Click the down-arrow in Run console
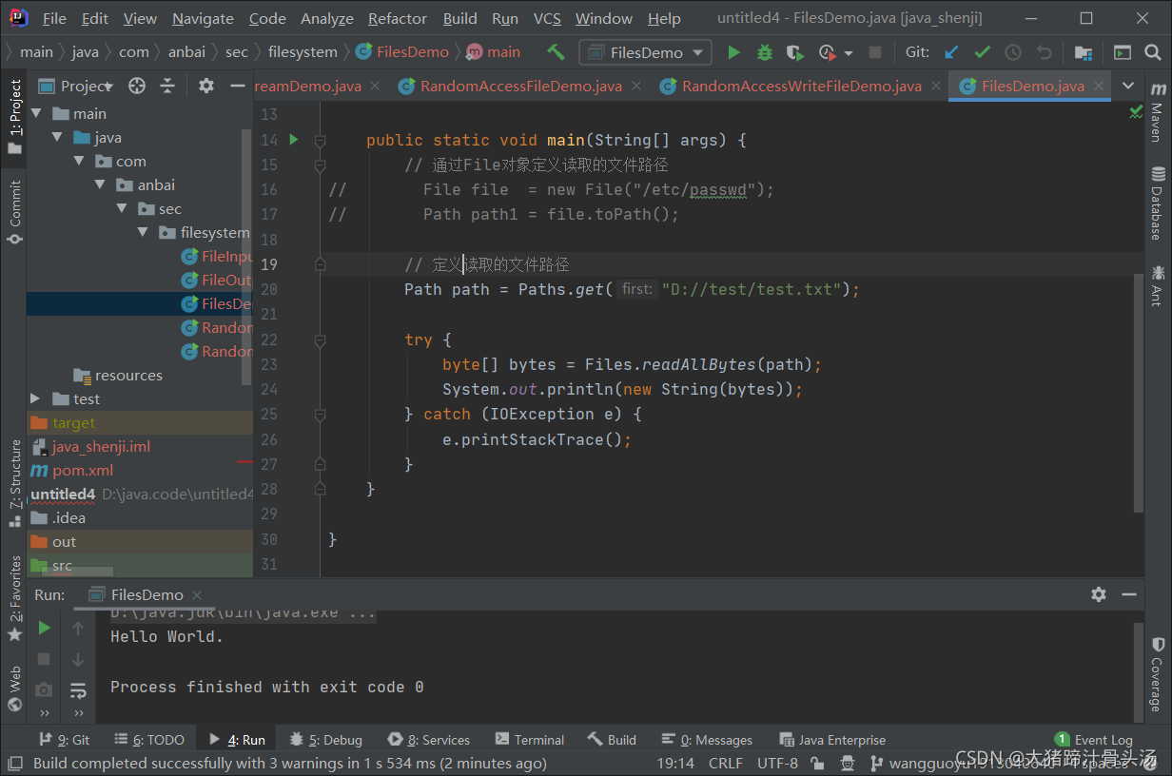The image size is (1172, 776). [78, 658]
